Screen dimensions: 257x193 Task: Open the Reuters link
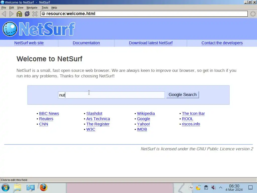pos(46,119)
